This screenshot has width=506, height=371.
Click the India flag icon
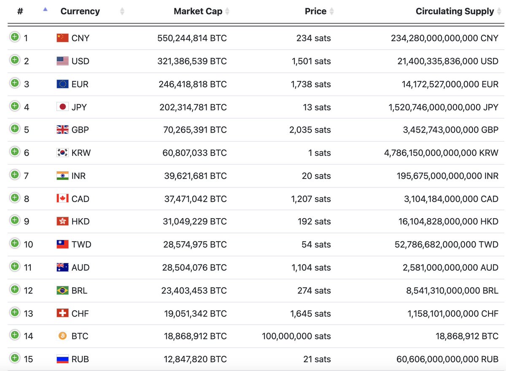(x=62, y=176)
